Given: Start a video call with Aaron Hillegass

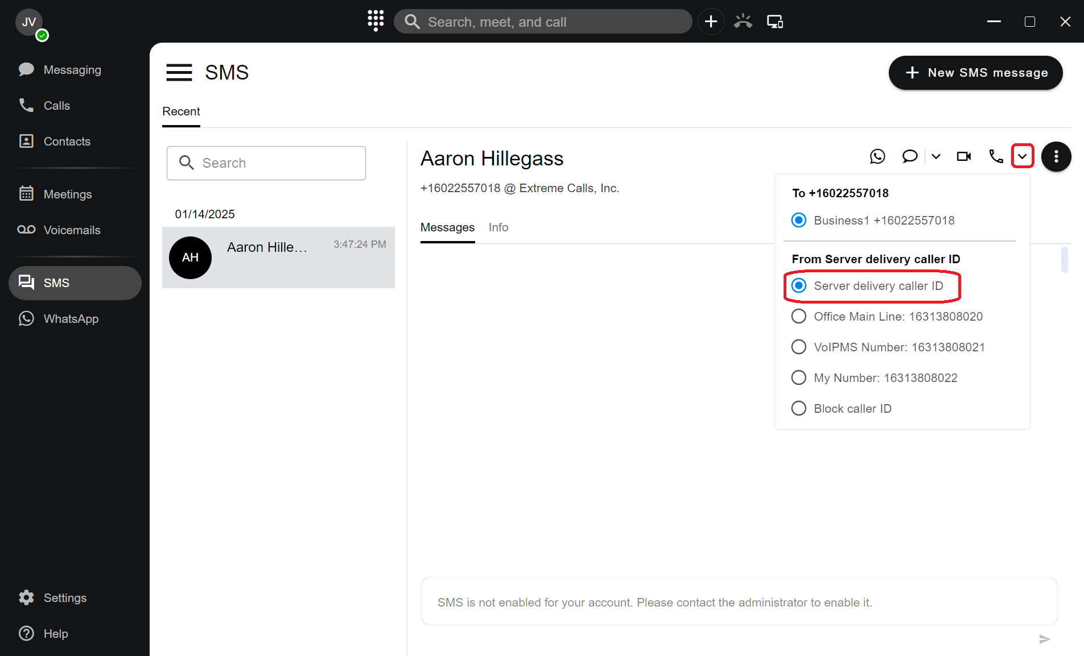Looking at the screenshot, I should [x=964, y=156].
